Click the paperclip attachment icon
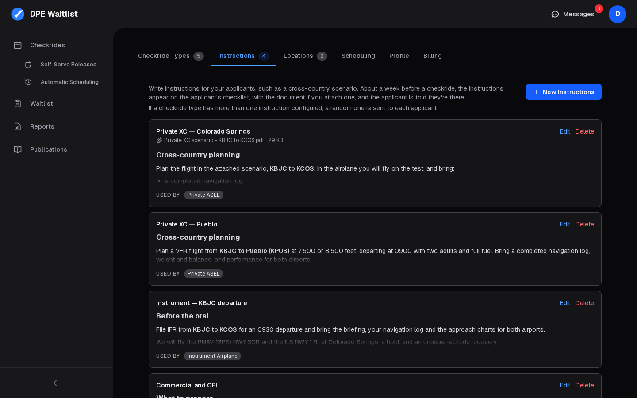This screenshot has height=398, width=637. [x=159, y=140]
